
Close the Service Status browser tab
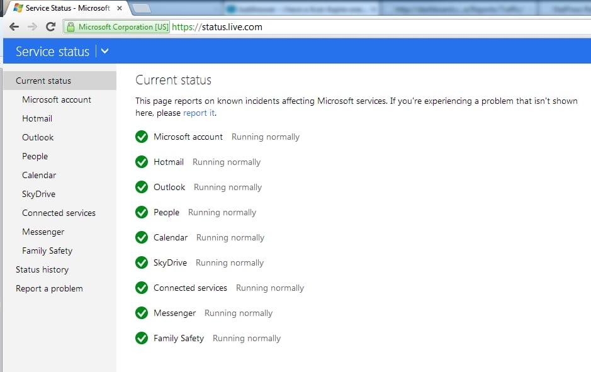120,8
